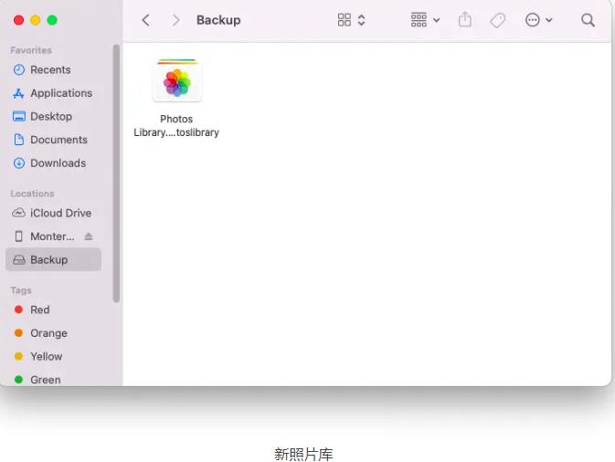Open Desktop in the sidebar
Screen dimensions: 615x462
(x=51, y=116)
